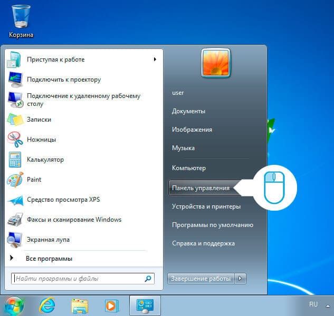The width and height of the screenshot is (334, 316).
Task: Open Справка и поддержка
Action: click(203, 243)
